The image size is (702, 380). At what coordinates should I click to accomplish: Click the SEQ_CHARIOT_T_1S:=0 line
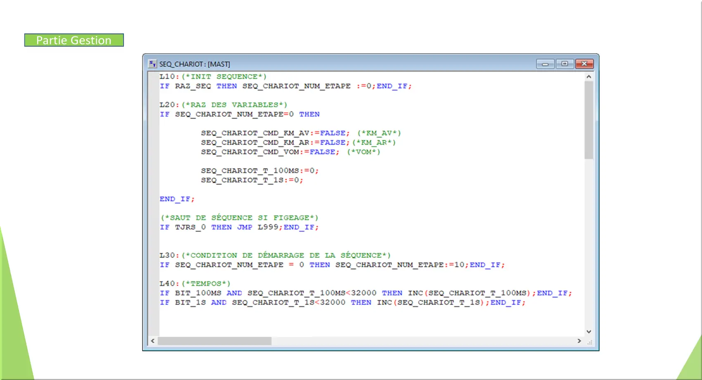(x=252, y=180)
